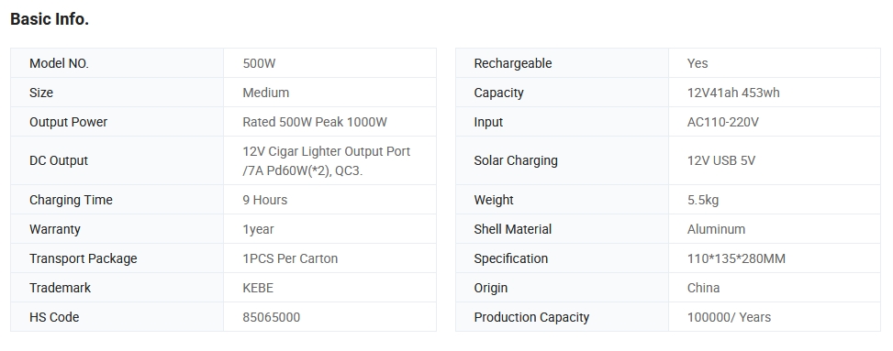Select the Capacity 12V41ah 453wh value
Screen dimensions: 893x351
(x=733, y=93)
